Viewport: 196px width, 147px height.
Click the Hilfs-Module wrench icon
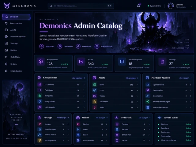tap(40, 107)
